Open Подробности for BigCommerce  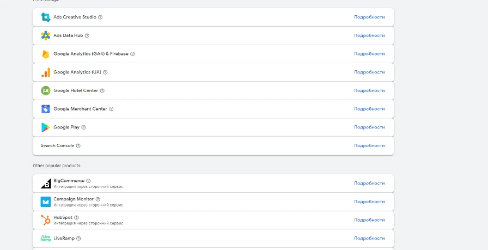click(x=369, y=184)
